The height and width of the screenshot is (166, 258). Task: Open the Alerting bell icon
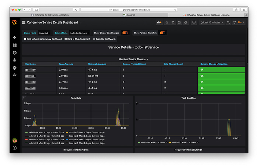coord(14,60)
